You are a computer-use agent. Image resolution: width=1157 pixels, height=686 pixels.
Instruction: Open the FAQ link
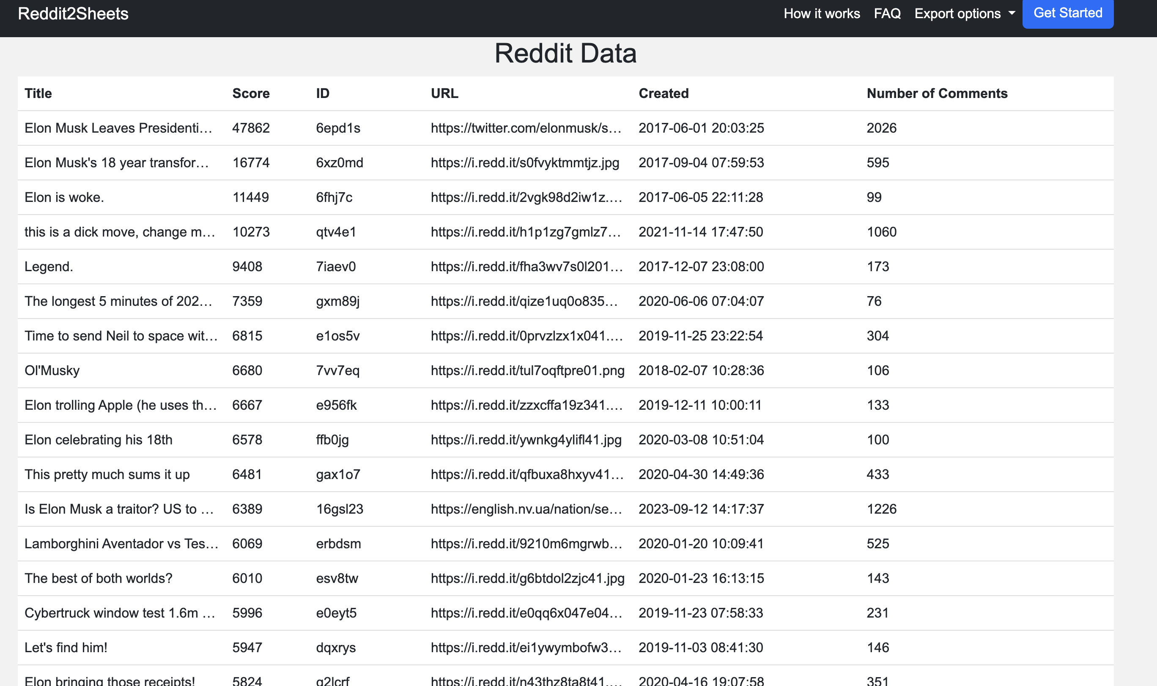887,14
